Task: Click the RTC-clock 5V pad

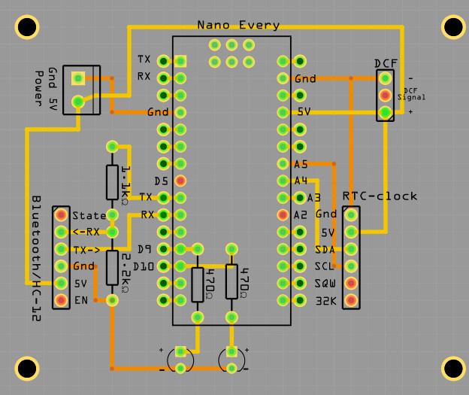Action: pyautogui.click(x=351, y=232)
